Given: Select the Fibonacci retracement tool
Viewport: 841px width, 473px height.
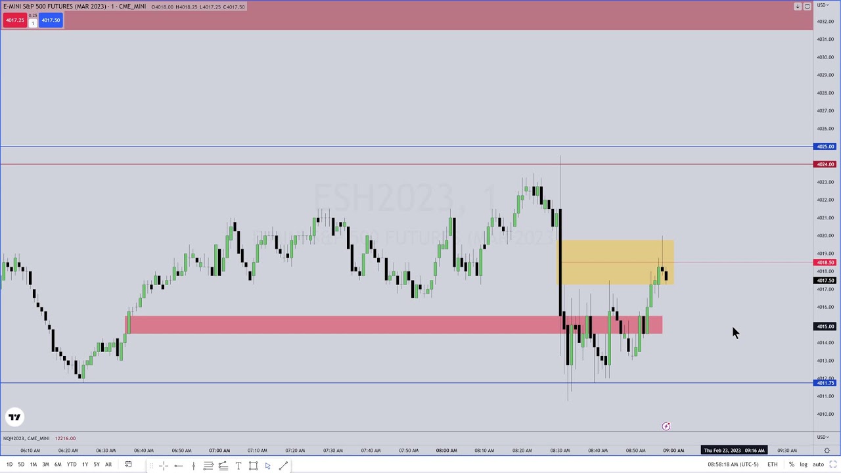Looking at the screenshot, I should pyautogui.click(x=208, y=466).
